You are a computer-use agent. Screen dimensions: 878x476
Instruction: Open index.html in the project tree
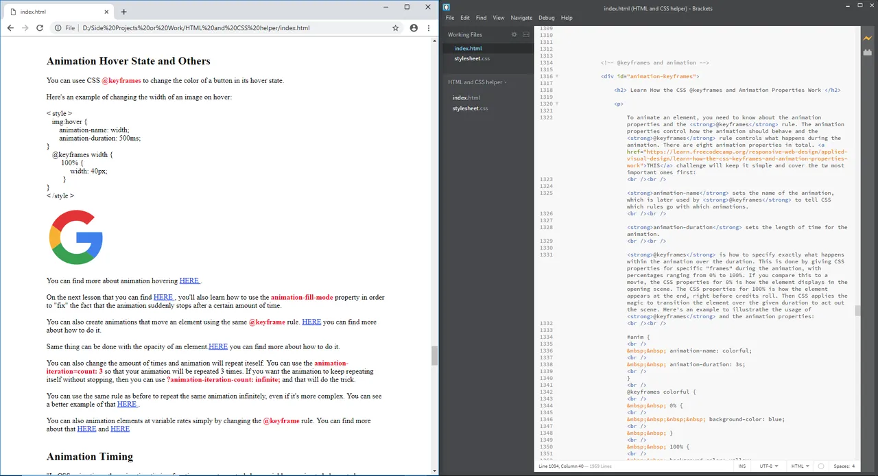click(x=466, y=98)
